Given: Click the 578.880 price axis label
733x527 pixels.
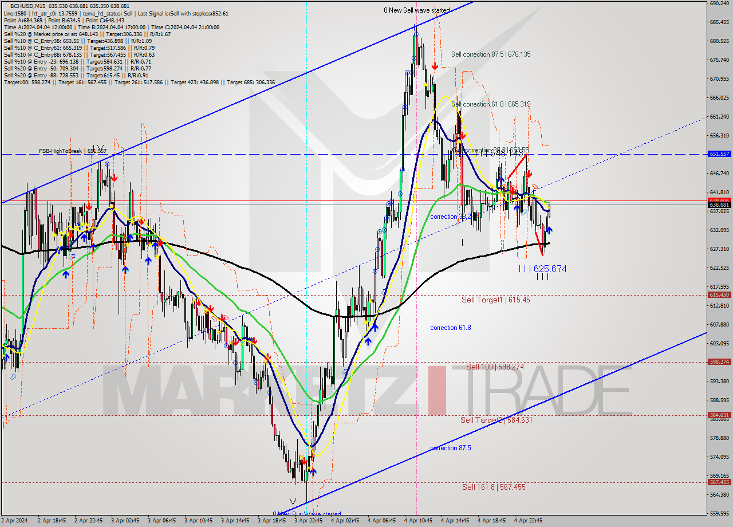Looking at the screenshot, I should pyautogui.click(x=719, y=438).
